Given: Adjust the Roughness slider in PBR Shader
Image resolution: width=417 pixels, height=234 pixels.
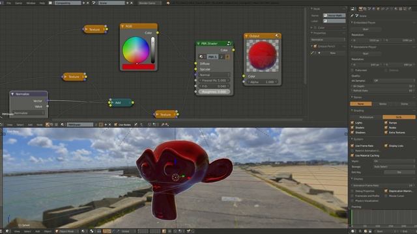Looking at the screenshot, I should pos(214,92).
